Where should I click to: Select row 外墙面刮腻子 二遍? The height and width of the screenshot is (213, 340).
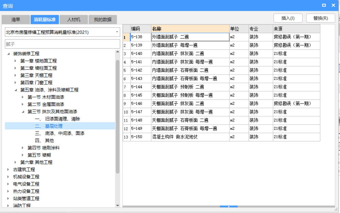click(221, 37)
